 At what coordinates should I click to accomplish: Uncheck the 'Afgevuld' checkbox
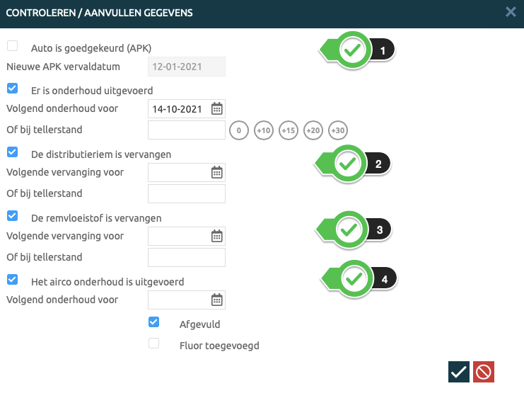pos(153,322)
